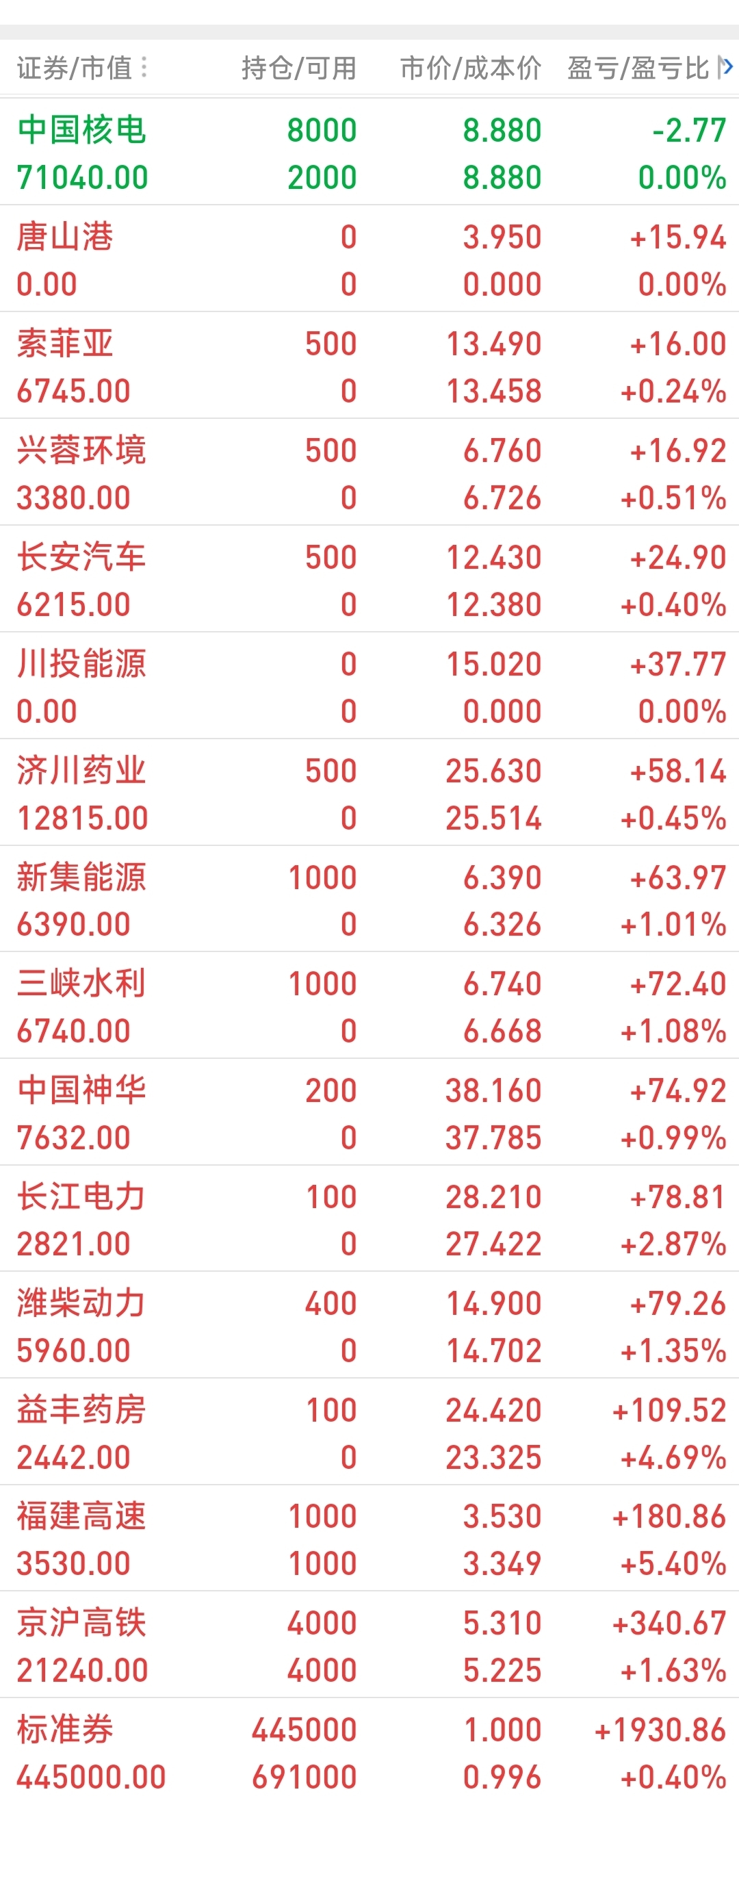Select the 索菲亚 stock entry

369,366
